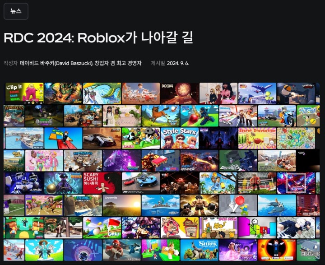The width and height of the screenshot is (325, 265).
Task: Choose the Gunfight game thumbnail
Action: (296, 93)
